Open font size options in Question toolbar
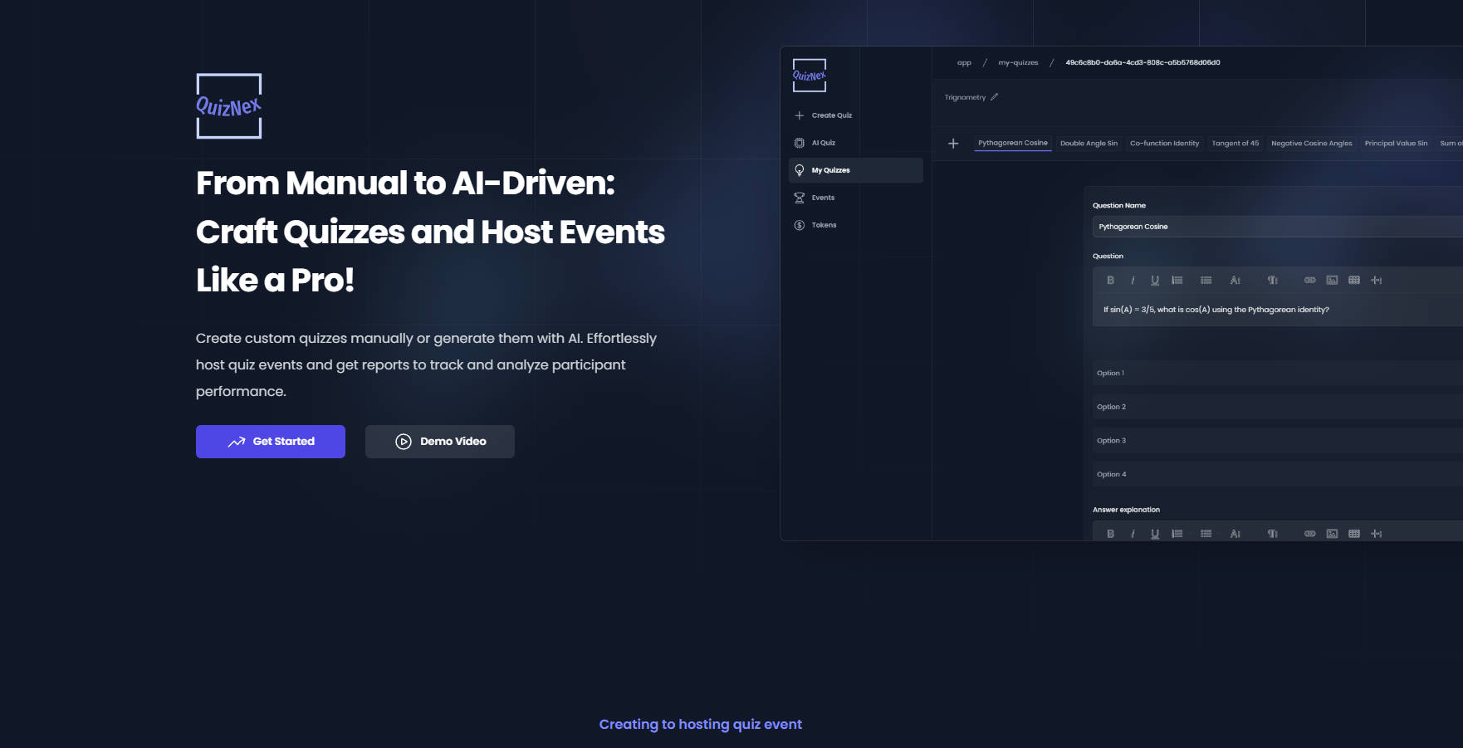Screen dimensions: 1463x748 tap(1235, 281)
